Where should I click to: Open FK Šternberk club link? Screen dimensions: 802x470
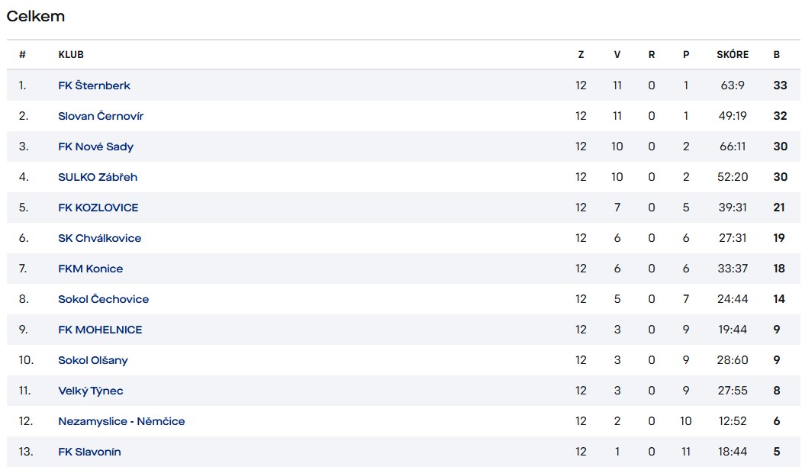click(x=94, y=85)
